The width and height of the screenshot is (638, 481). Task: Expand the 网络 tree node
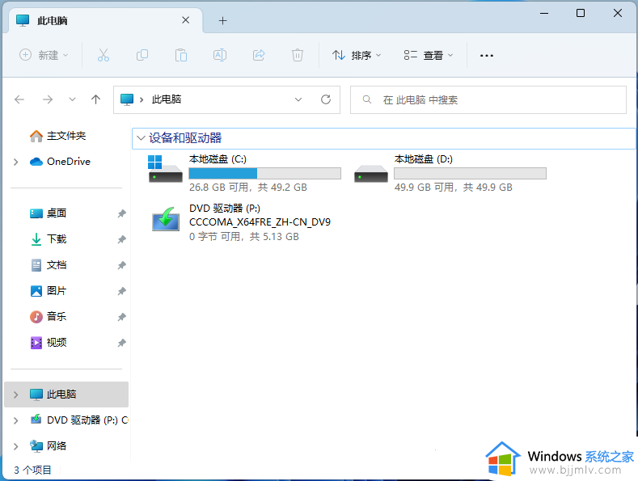[16, 446]
